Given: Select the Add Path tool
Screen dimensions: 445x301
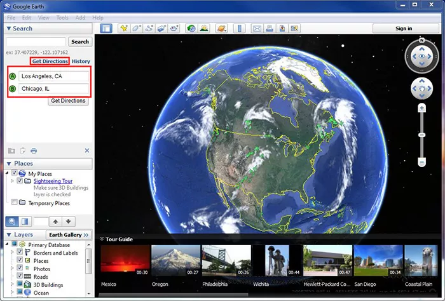Looking at the screenshot, I should (x=149, y=29).
